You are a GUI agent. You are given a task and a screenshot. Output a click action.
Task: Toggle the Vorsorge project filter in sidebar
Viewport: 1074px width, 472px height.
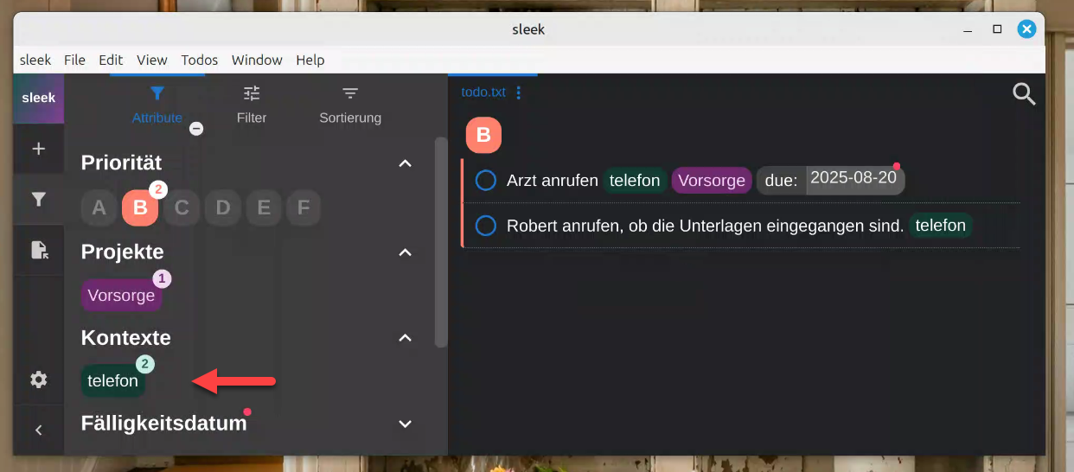coord(121,295)
